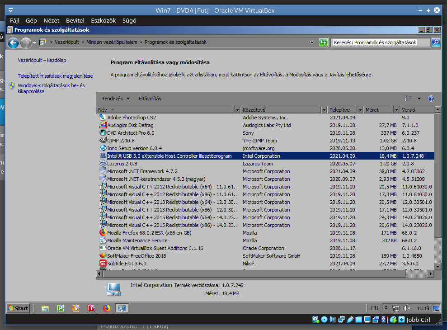Click the Mozilla Maintenance Service icon

(x=103, y=240)
